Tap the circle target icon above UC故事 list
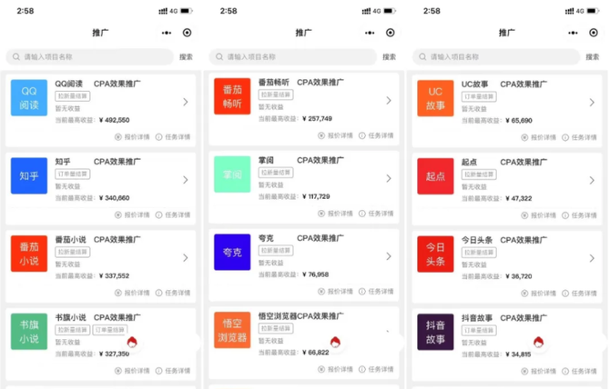The height and width of the screenshot is (389, 610). (594, 33)
